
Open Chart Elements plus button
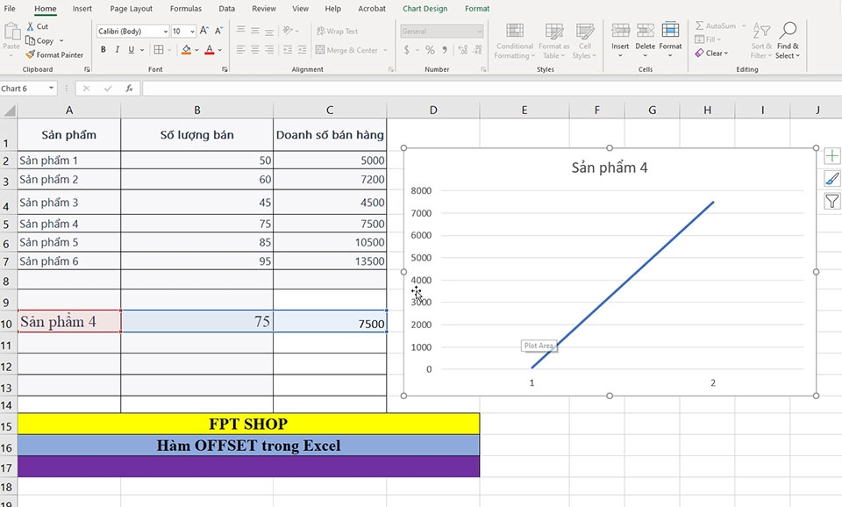coord(831,156)
